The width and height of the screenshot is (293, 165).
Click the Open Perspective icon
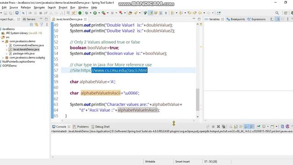click(x=286, y=13)
